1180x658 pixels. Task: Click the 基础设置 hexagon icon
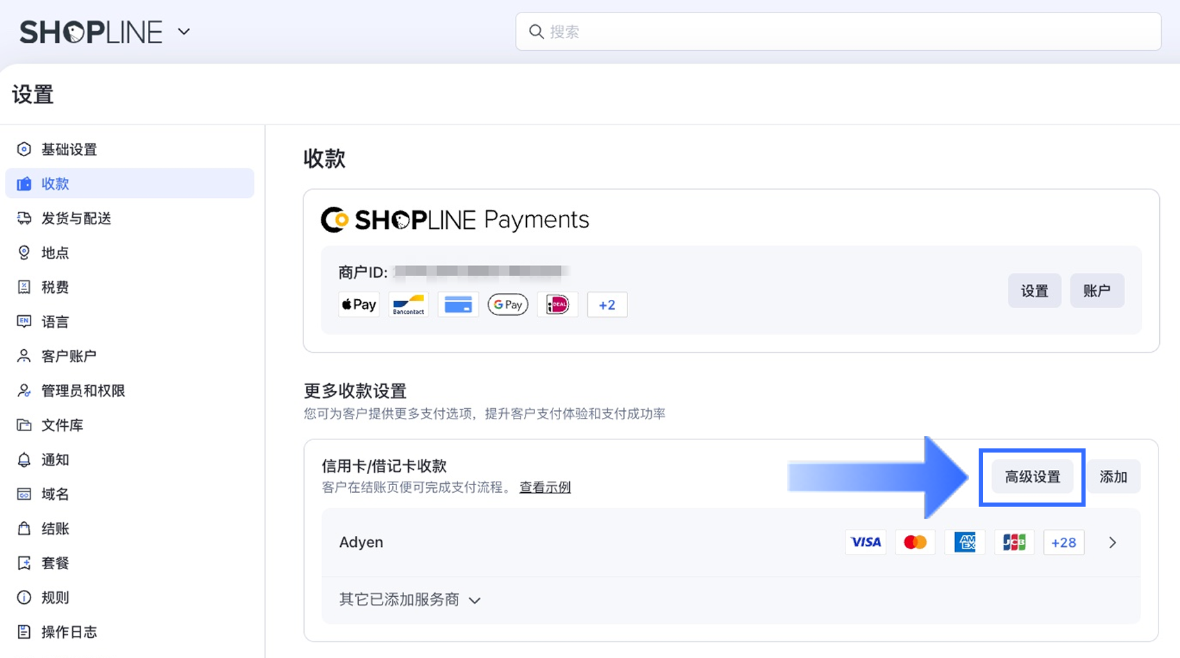[x=24, y=149]
